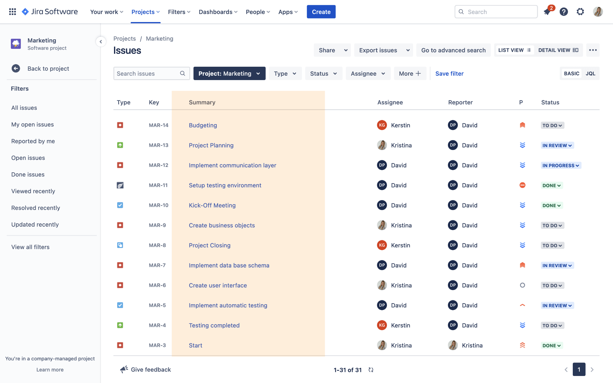Select Done issues in the sidebar filters
This screenshot has width=613, height=383.
tap(28, 174)
